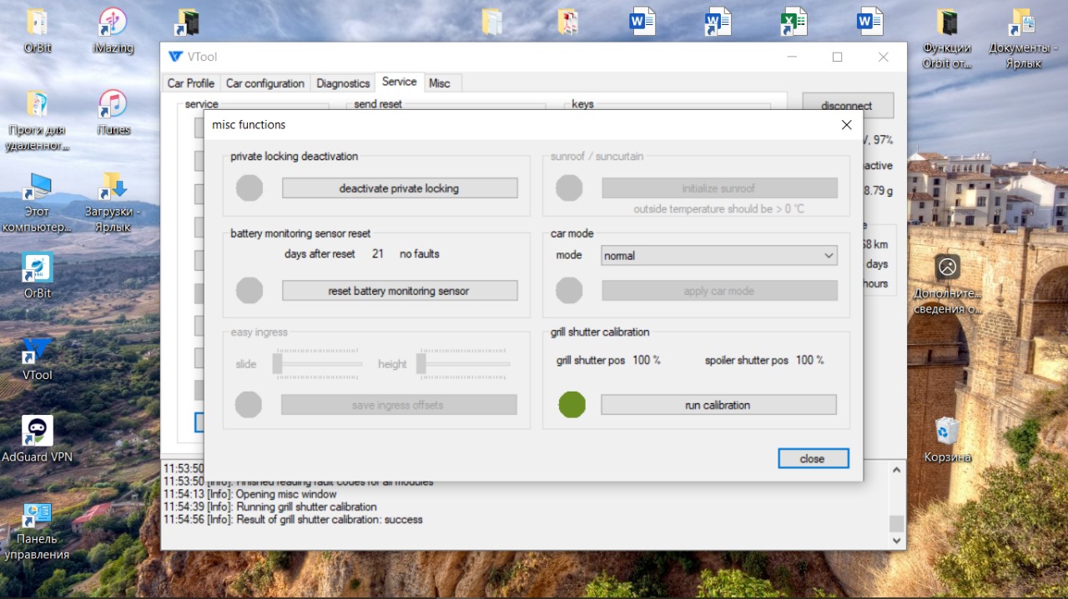Open the iMazing desktop shortcut

click(x=113, y=23)
